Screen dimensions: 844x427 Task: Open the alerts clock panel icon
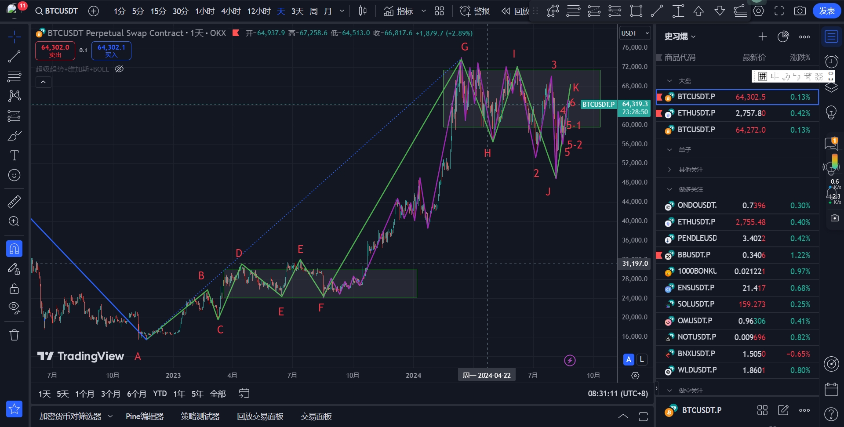point(831,62)
